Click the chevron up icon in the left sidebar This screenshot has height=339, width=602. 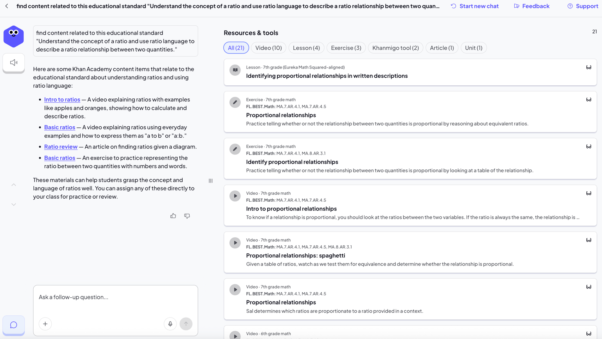14,185
